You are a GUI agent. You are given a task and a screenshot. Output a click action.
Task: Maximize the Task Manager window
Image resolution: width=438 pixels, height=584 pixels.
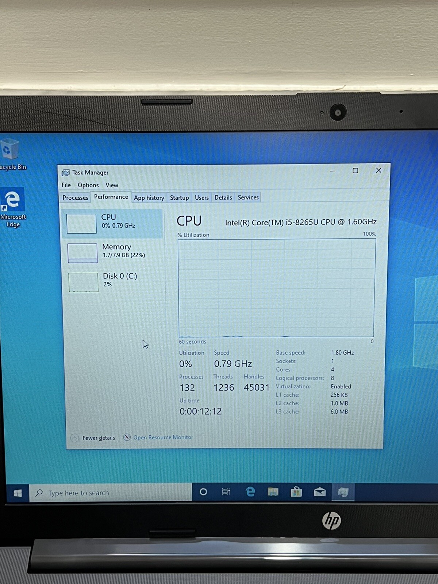[x=355, y=170]
